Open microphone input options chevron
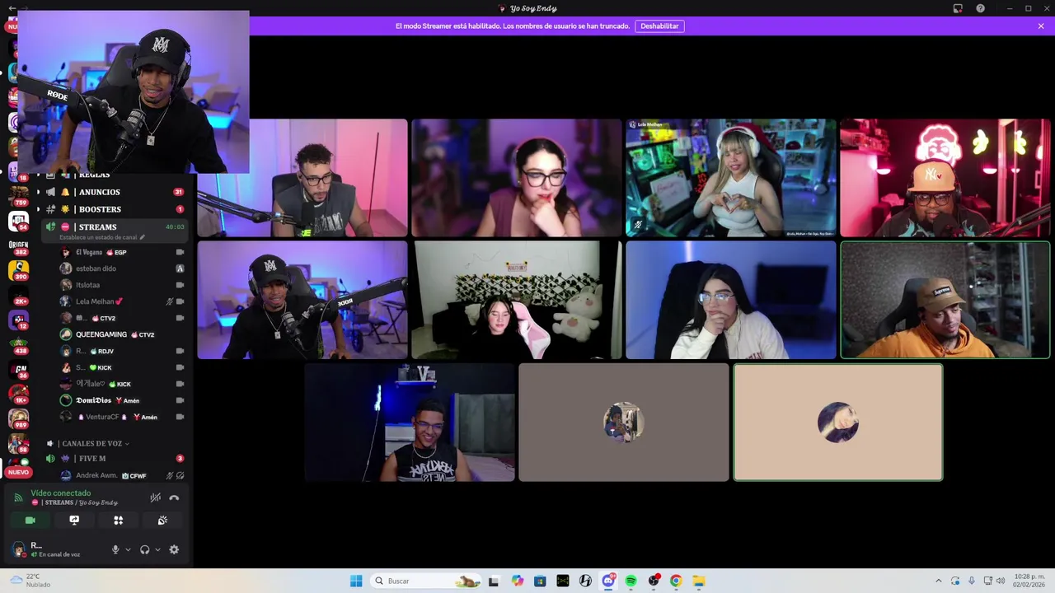The width and height of the screenshot is (1055, 593). 128,549
